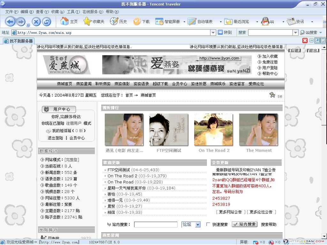327x245 pixels.
Task: Toggle the popup blocker counter in status bar
Action: [x=255, y=242]
